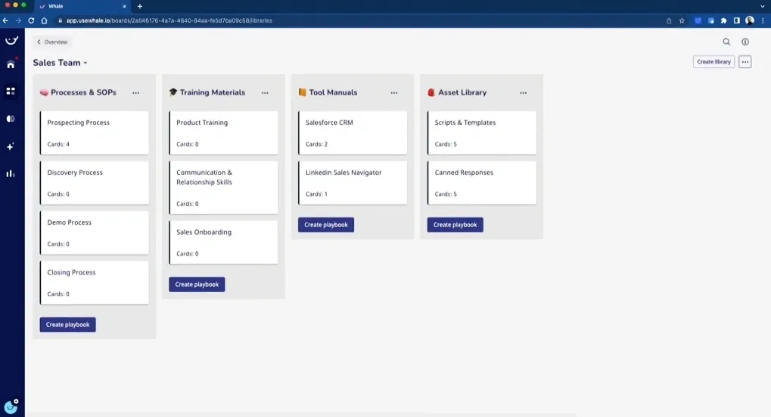This screenshot has height=417, width=771.
Task: Click the half-circle icon in sidebar
Action: click(11, 119)
